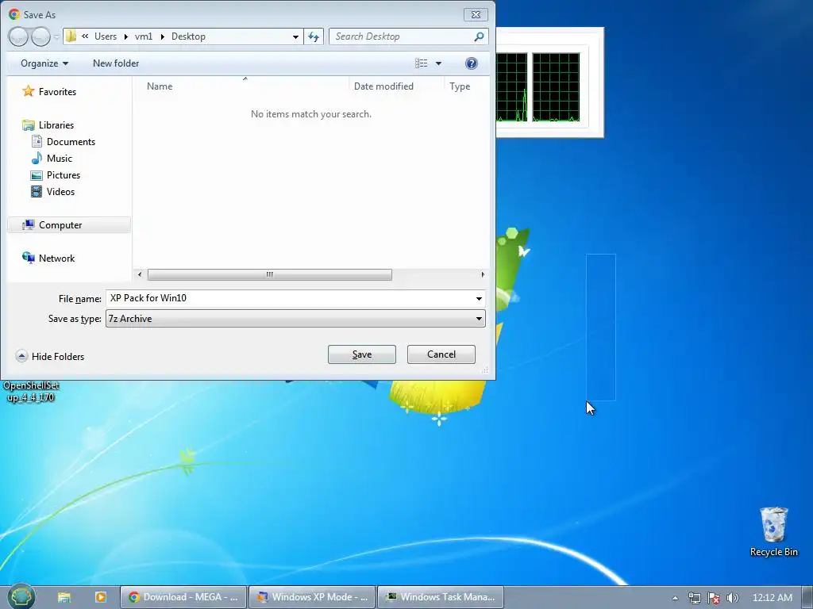
Task: Click the folder icon in the address bar
Action: point(71,36)
